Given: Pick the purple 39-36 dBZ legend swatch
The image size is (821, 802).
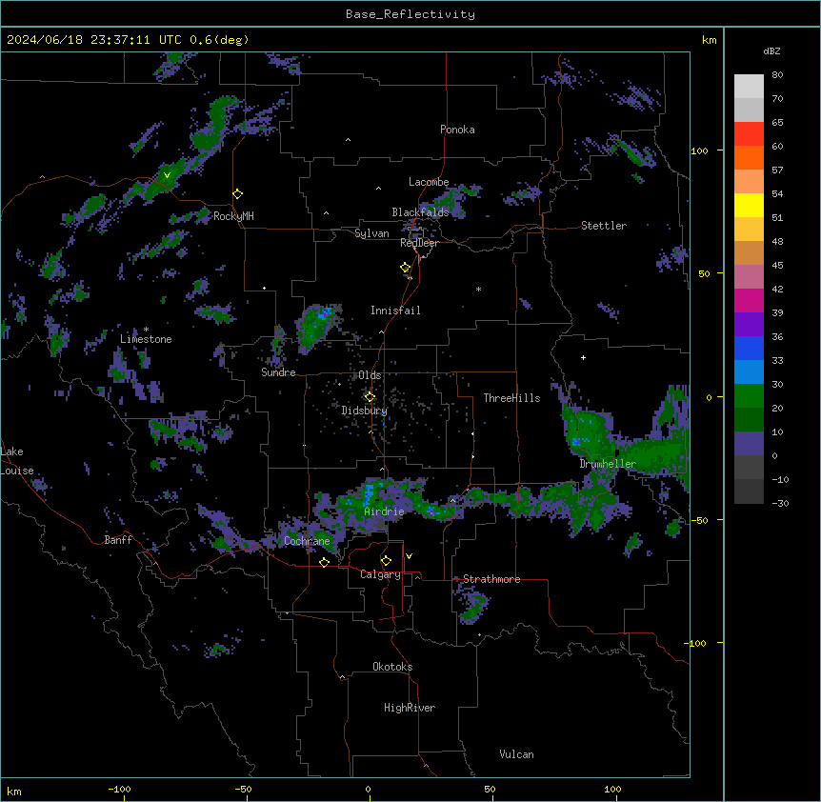Looking at the screenshot, I should click(x=749, y=324).
